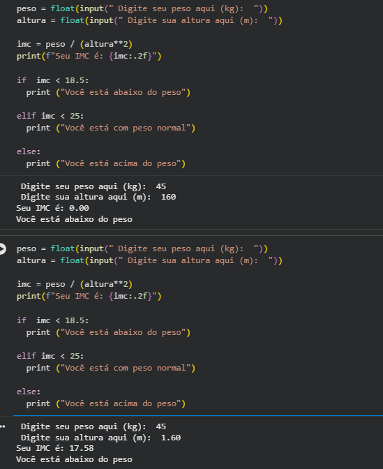Open the output options icon beside the 1.60 result
The height and width of the screenshot is (469, 383).
tap(3, 427)
